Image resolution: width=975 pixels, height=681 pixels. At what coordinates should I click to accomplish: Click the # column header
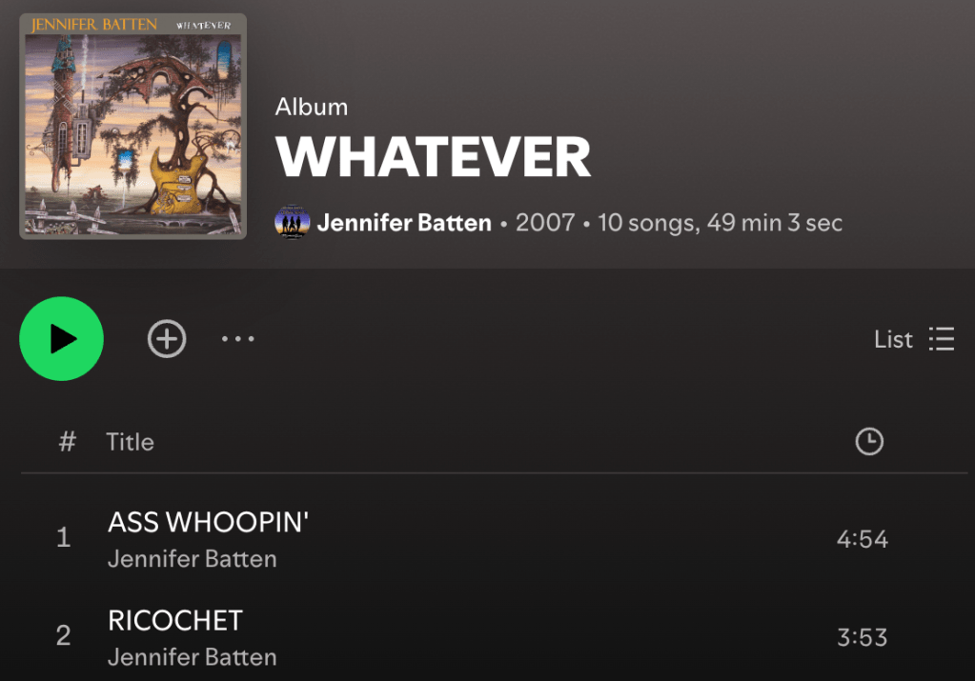[67, 442]
